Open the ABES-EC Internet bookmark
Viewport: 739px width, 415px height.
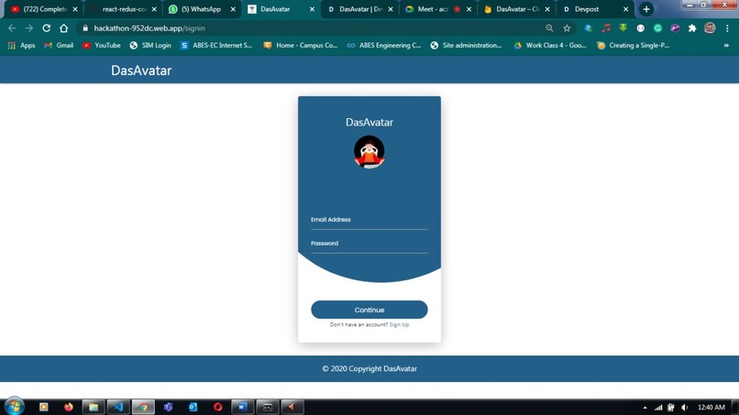click(x=216, y=45)
